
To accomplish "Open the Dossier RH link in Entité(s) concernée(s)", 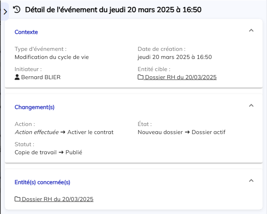I will click(x=57, y=199).
